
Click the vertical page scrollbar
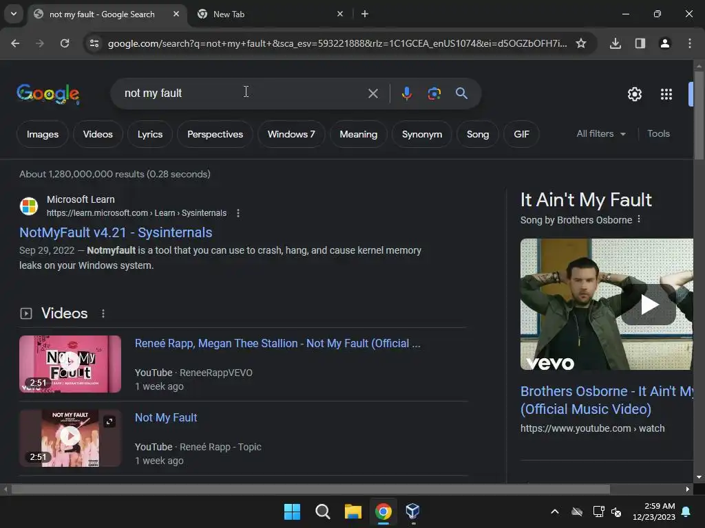click(x=699, y=115)
